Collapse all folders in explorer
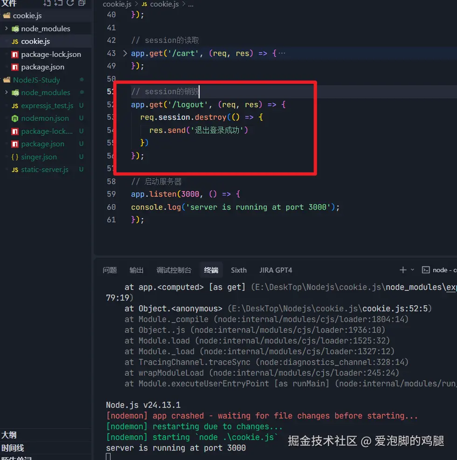This screenshot has width=457, height=460. point(82,3)
